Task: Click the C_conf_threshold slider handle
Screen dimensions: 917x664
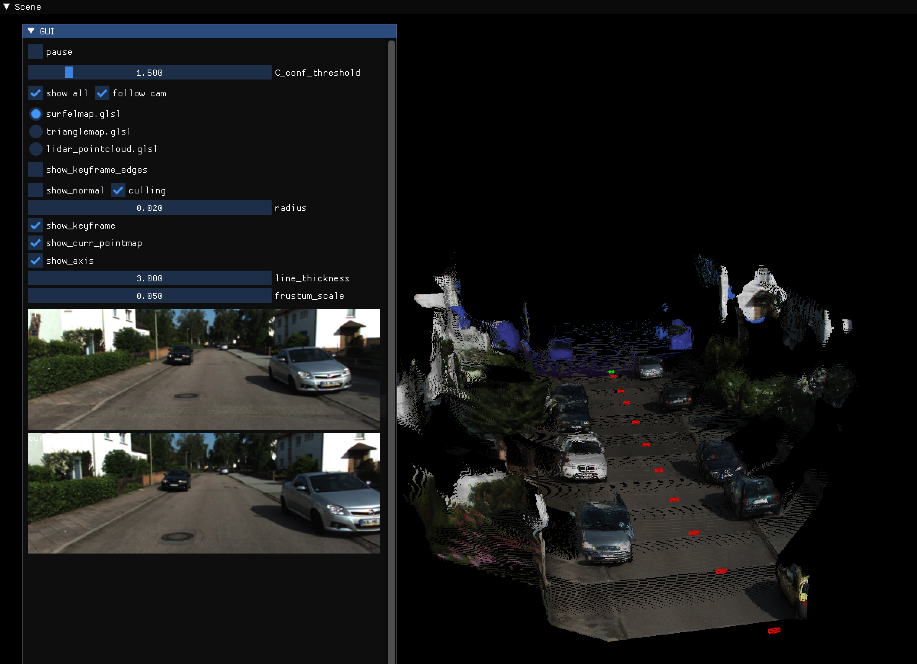Action: pyautogui.click(x=69, y=72)
